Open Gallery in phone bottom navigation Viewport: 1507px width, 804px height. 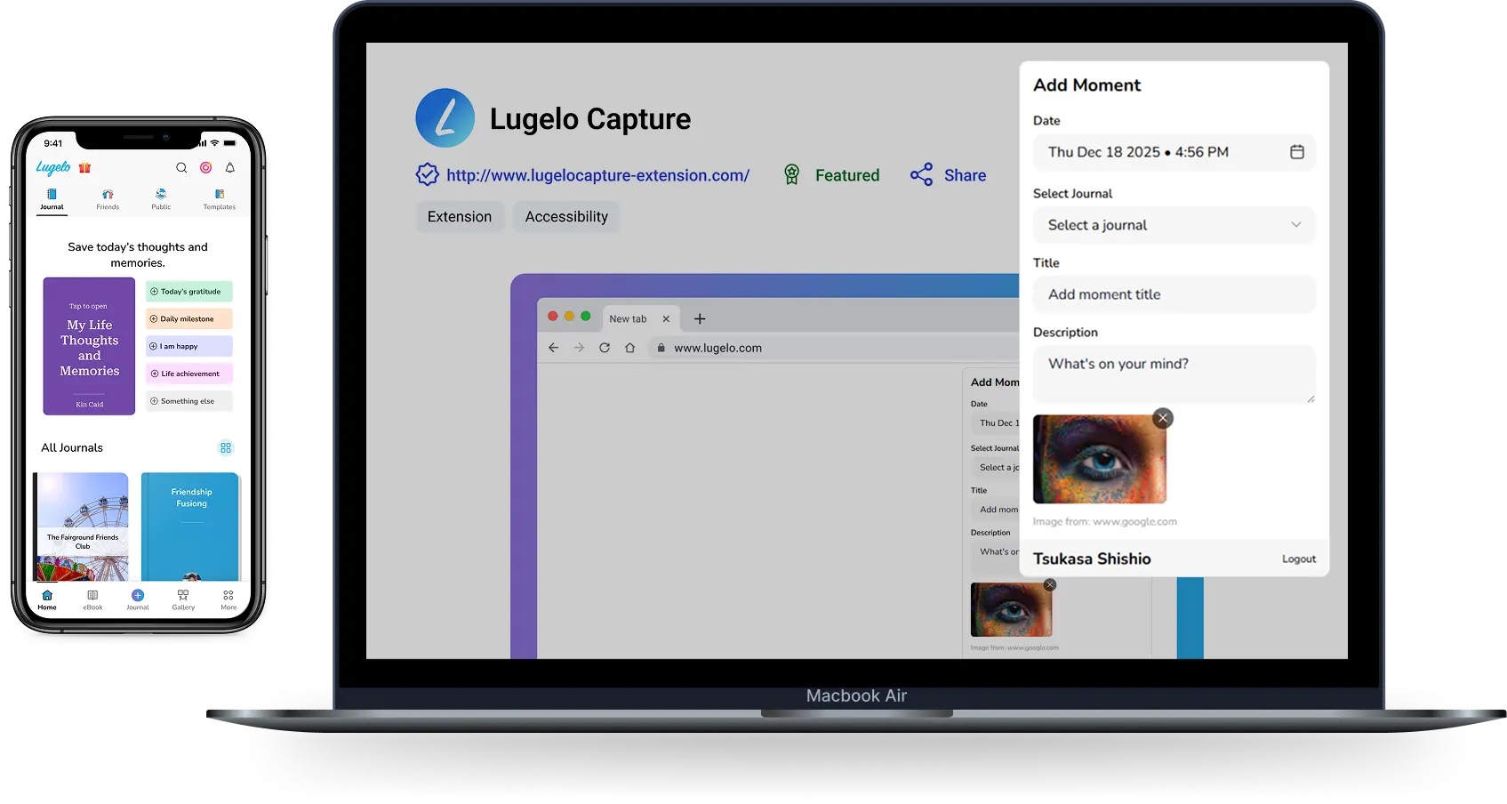click(x=183, y=600)
